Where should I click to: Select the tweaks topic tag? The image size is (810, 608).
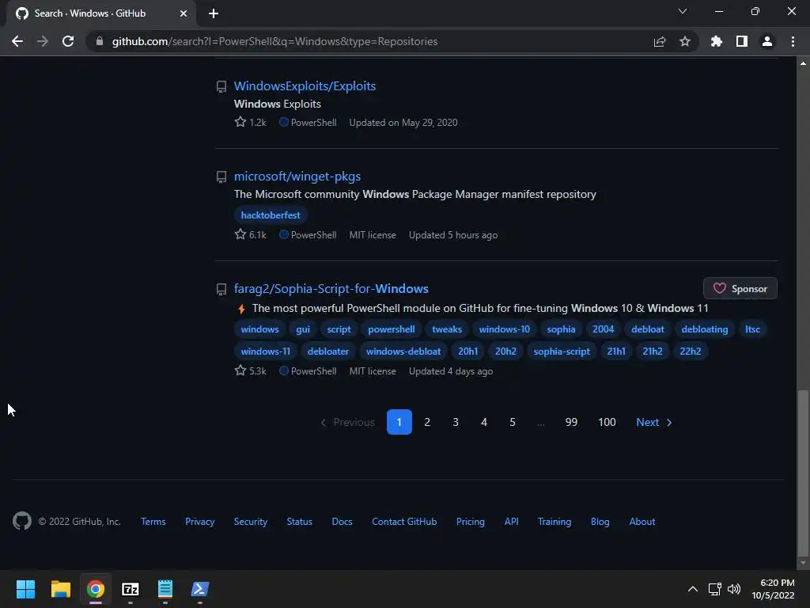[x=447, y=329]
